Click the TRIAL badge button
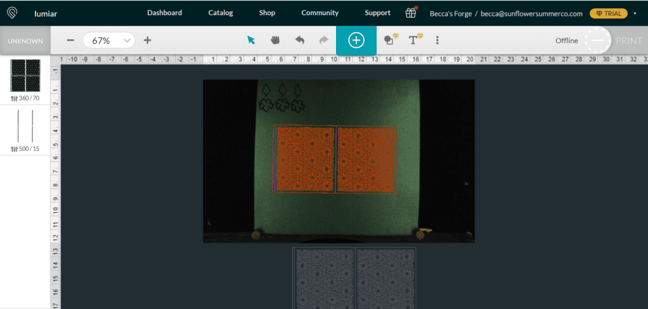The width and height of the screenshot is (648, 309). [608, 14]
